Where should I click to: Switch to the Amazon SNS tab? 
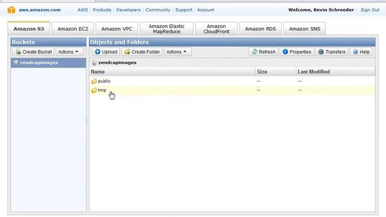tap(305, 28)
